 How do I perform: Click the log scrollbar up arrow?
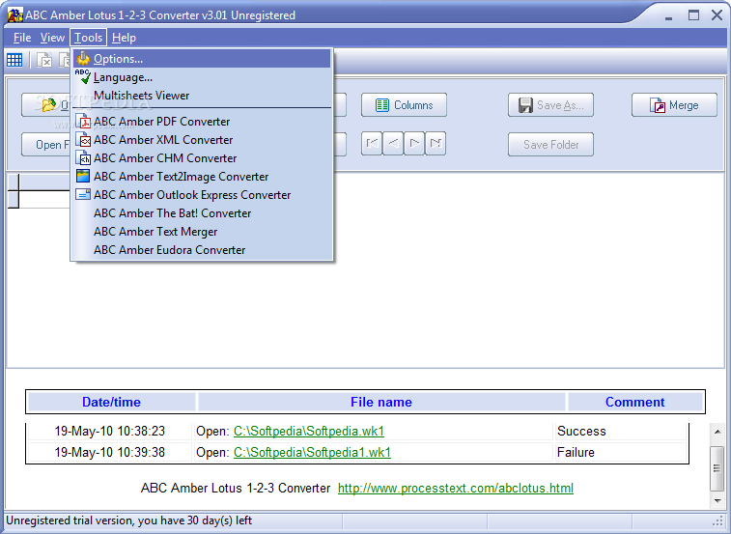pos(717,432)
